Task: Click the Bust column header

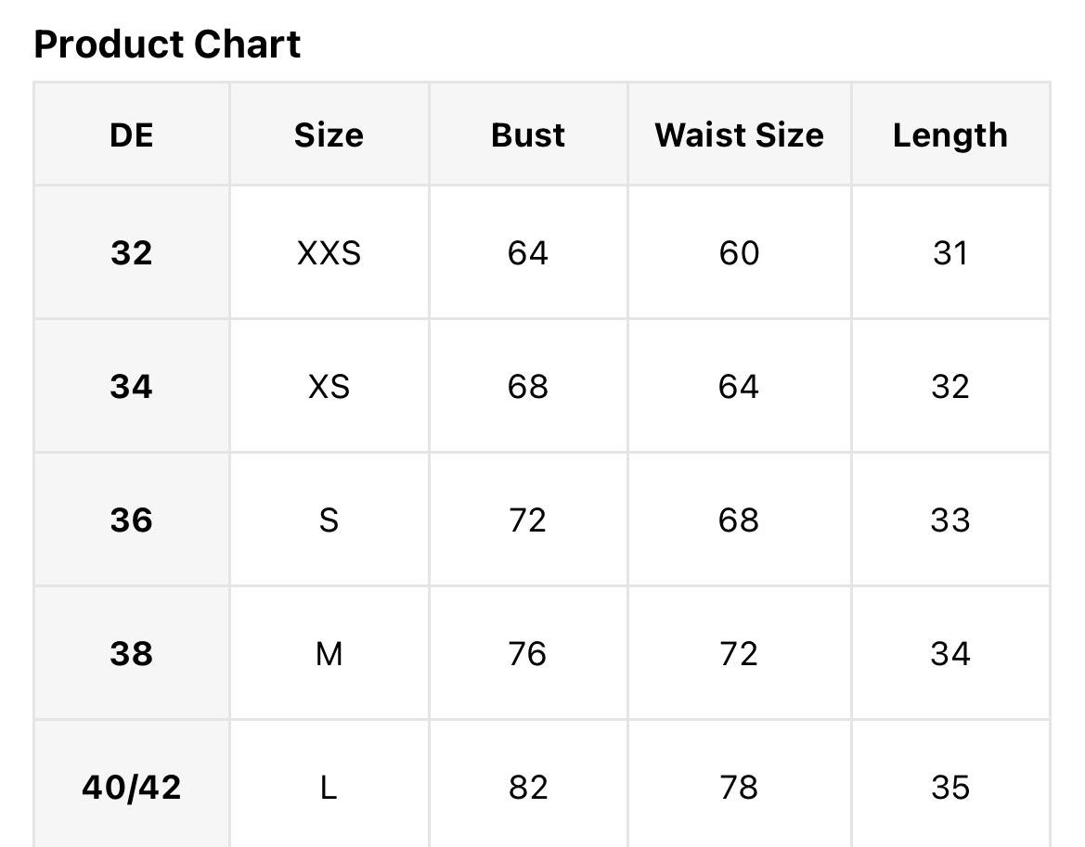Action: pyautogui.click(x=528, y=135)
